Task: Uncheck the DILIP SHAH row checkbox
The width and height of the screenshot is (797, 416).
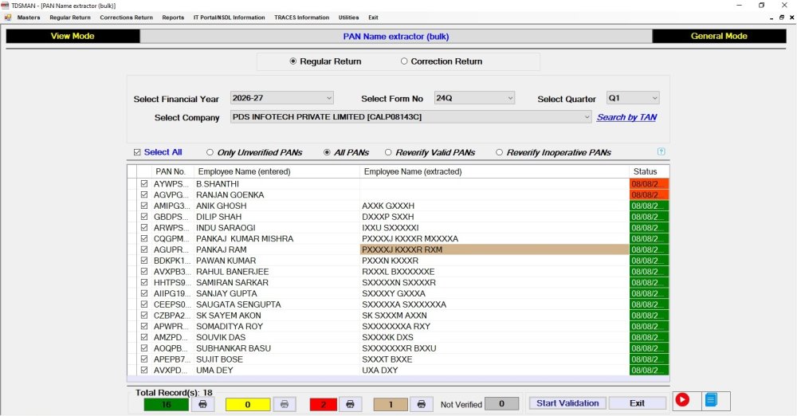Action: [144, 217]
